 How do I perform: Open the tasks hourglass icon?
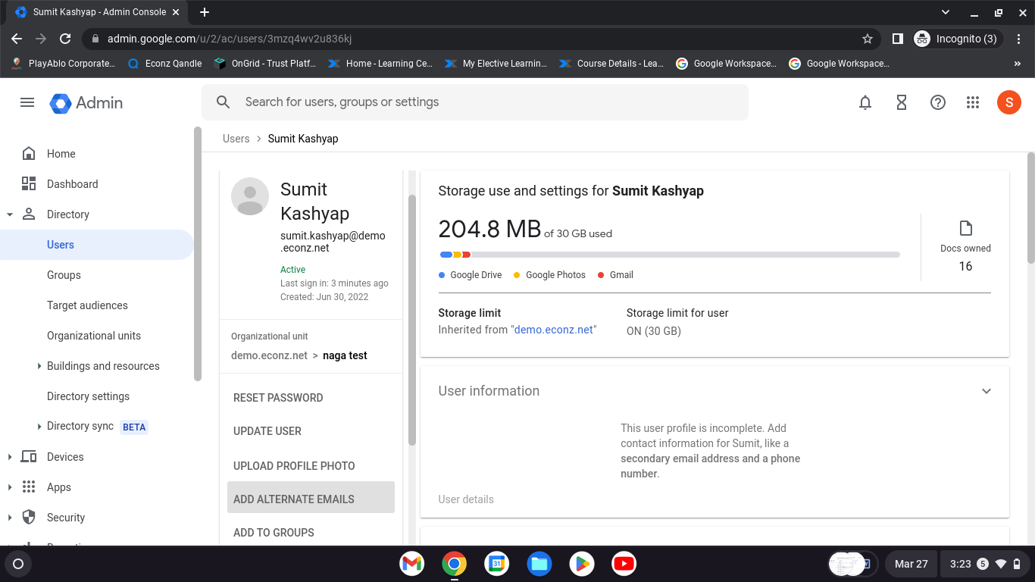(x=902, y=102)
